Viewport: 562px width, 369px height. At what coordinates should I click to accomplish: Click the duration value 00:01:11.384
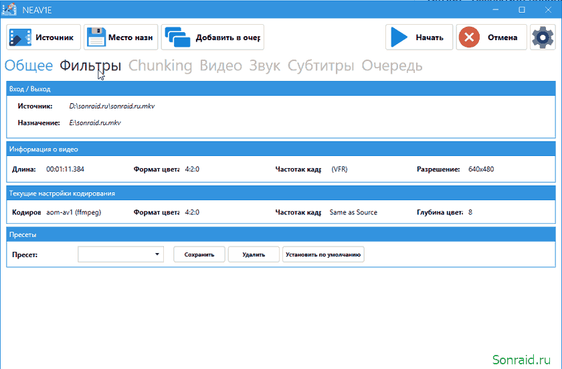(66, 169)
